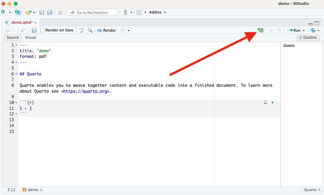324x195 pixels.
Task: Open the render settings gear dropdown
Action: click(x=125, y=30)
